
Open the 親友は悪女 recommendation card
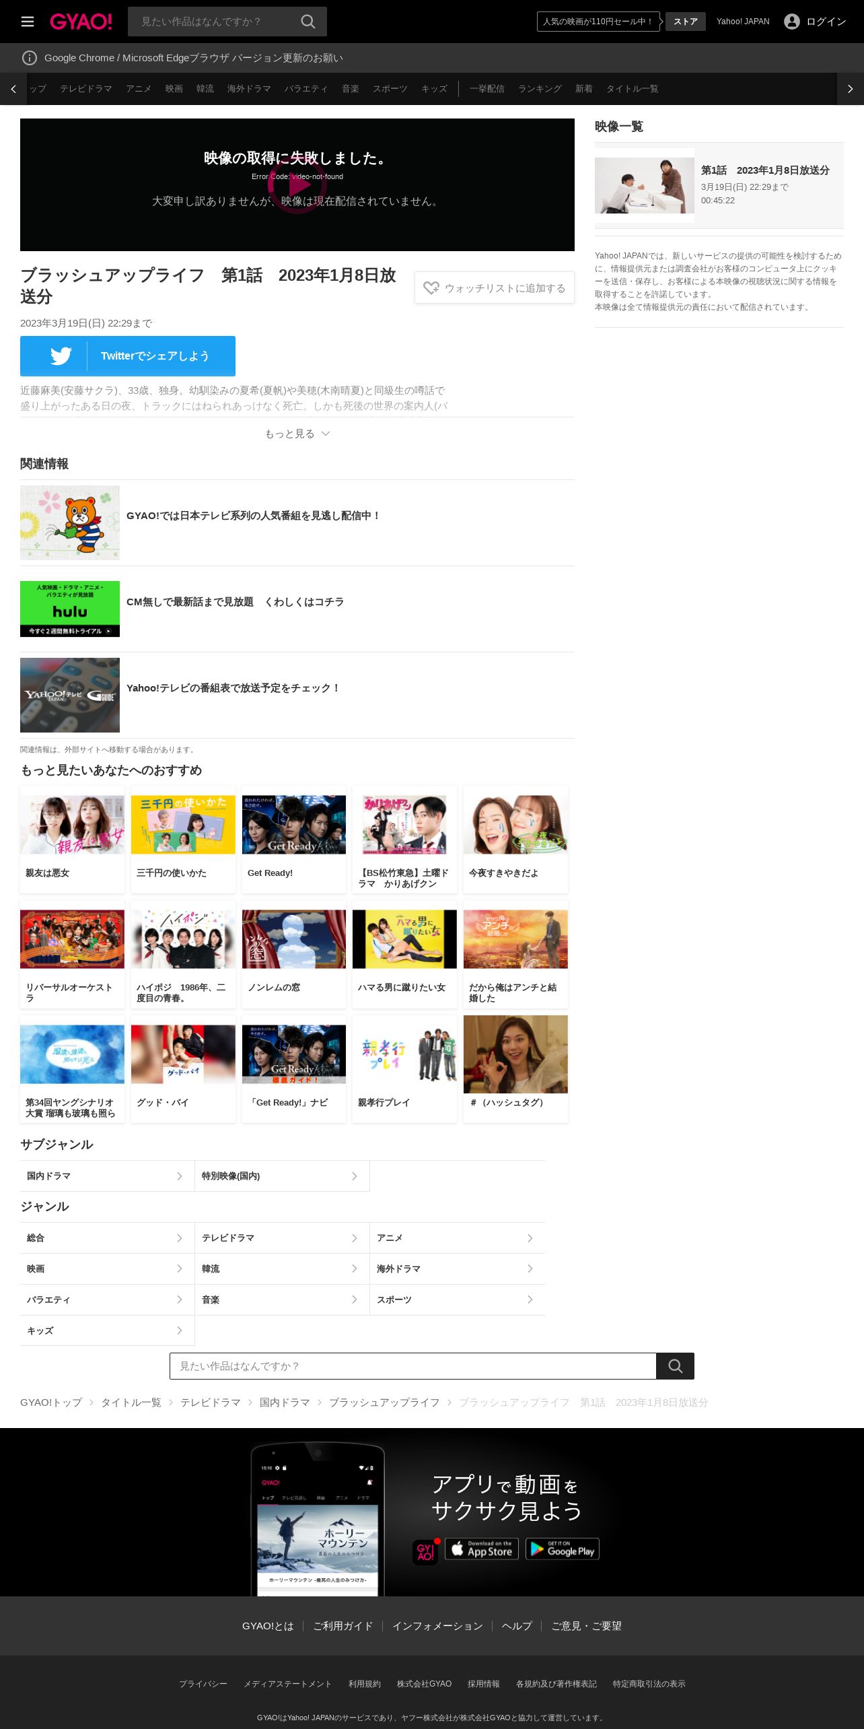(x=72, y=840)
